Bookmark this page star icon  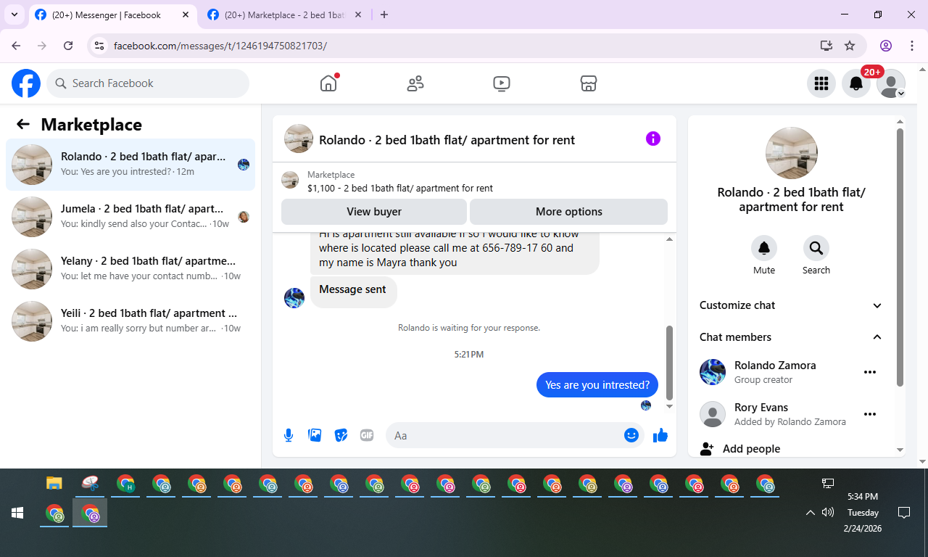850,46
